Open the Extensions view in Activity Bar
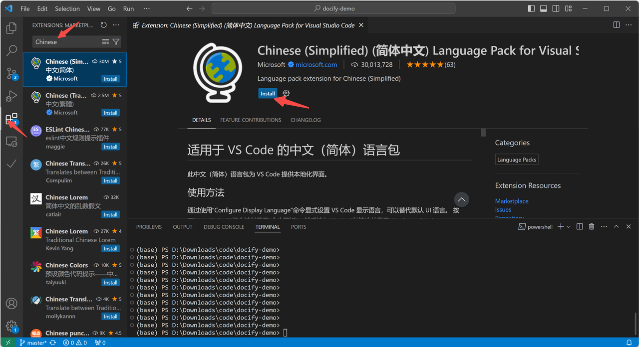This screenshot has height=347, width=639. (x=11, y=119)
